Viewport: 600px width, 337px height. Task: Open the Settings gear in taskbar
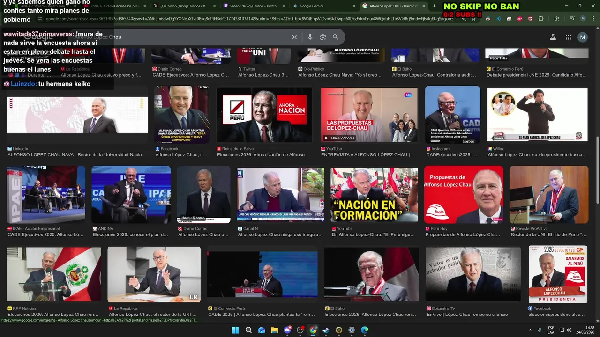[x=352, y=330]
